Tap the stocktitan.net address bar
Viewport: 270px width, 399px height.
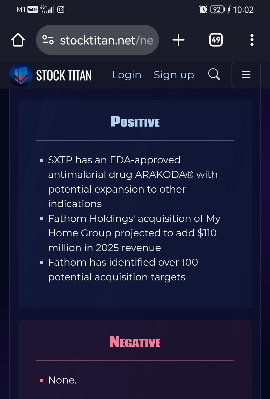(97, 40)
